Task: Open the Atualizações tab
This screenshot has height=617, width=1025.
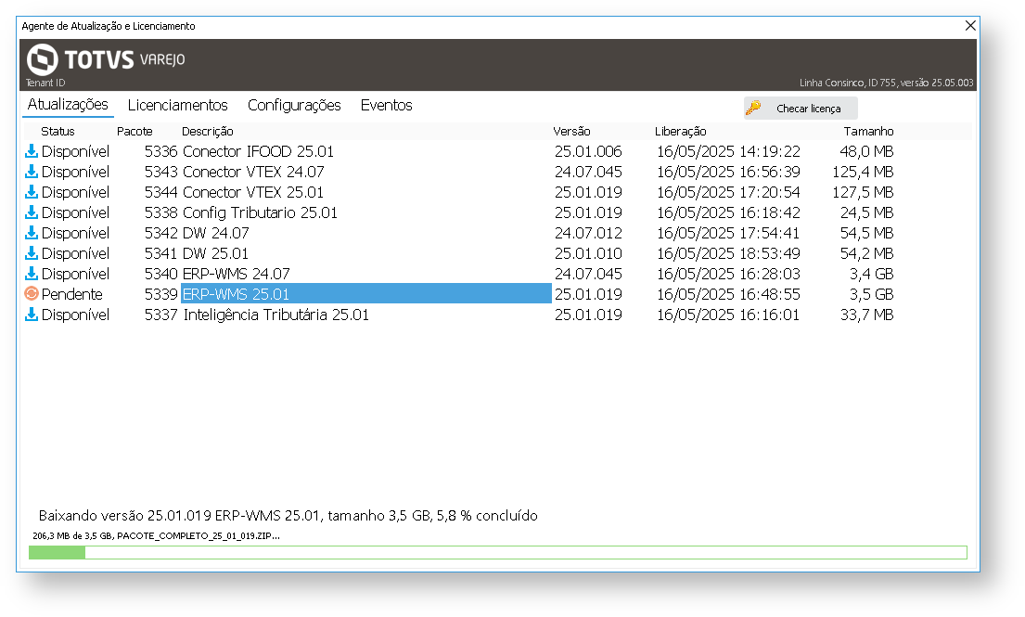Action: (68, 105)
